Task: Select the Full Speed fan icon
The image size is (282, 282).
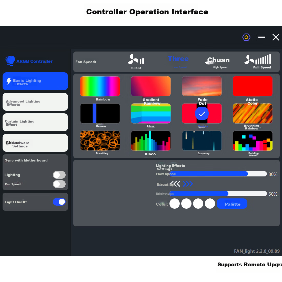Action: 258,59
